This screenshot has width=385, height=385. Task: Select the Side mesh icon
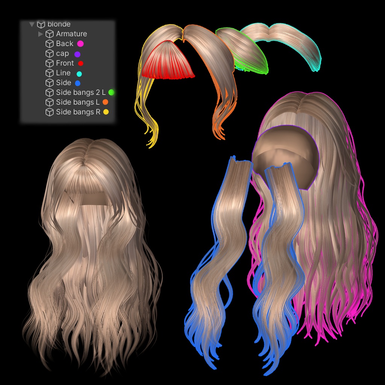(49, 82)
